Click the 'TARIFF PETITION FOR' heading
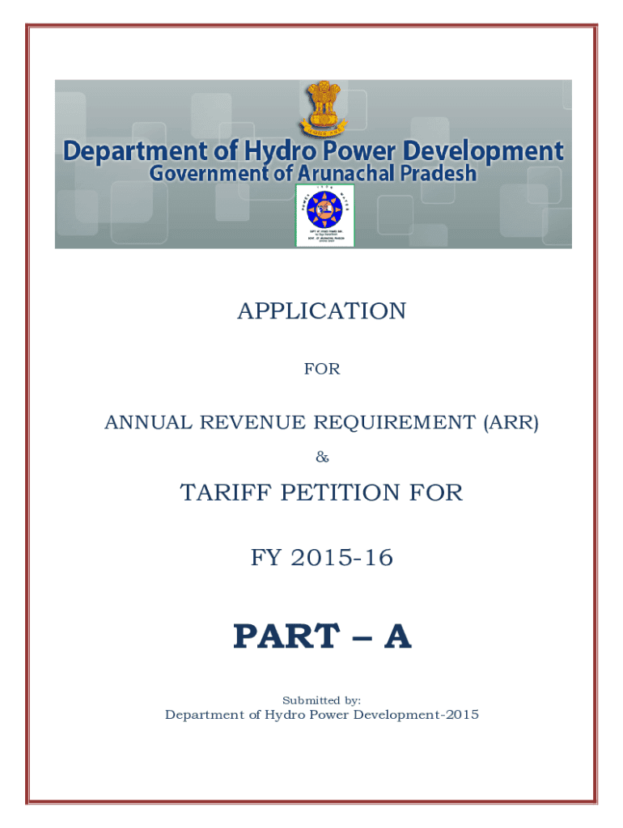 pos(321,492)
